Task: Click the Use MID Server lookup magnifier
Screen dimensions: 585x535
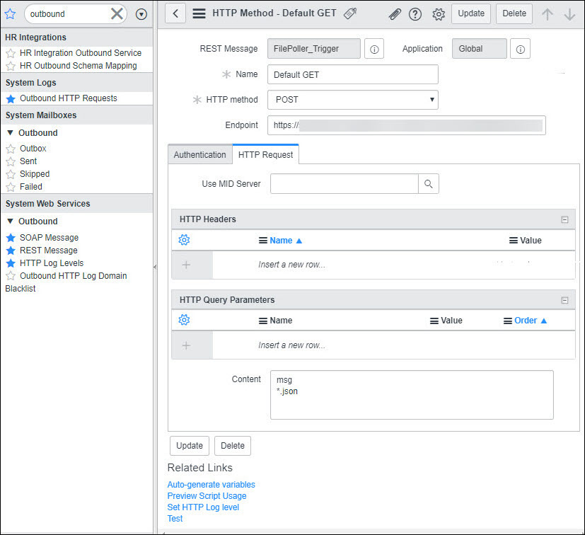Action: tap(428, 184)
